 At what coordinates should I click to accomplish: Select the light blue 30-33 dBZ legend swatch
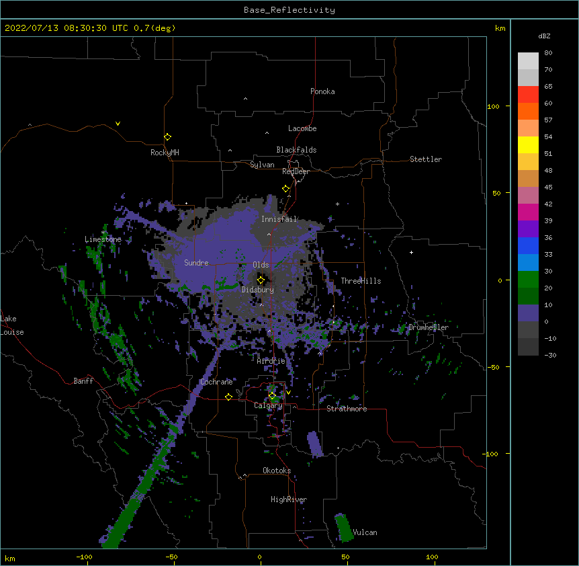click(x=528, y=263)
